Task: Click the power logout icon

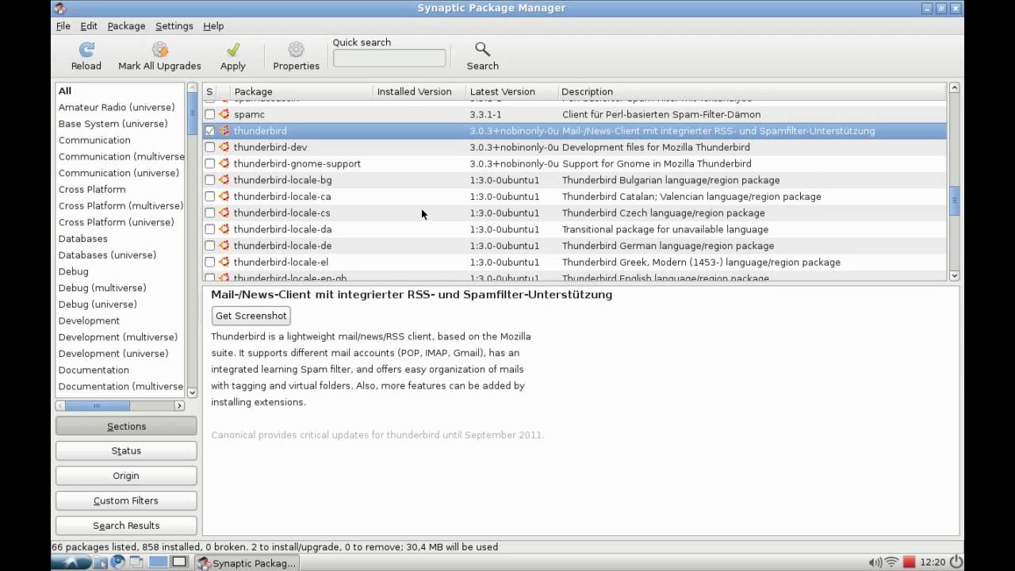Action: 956,562
